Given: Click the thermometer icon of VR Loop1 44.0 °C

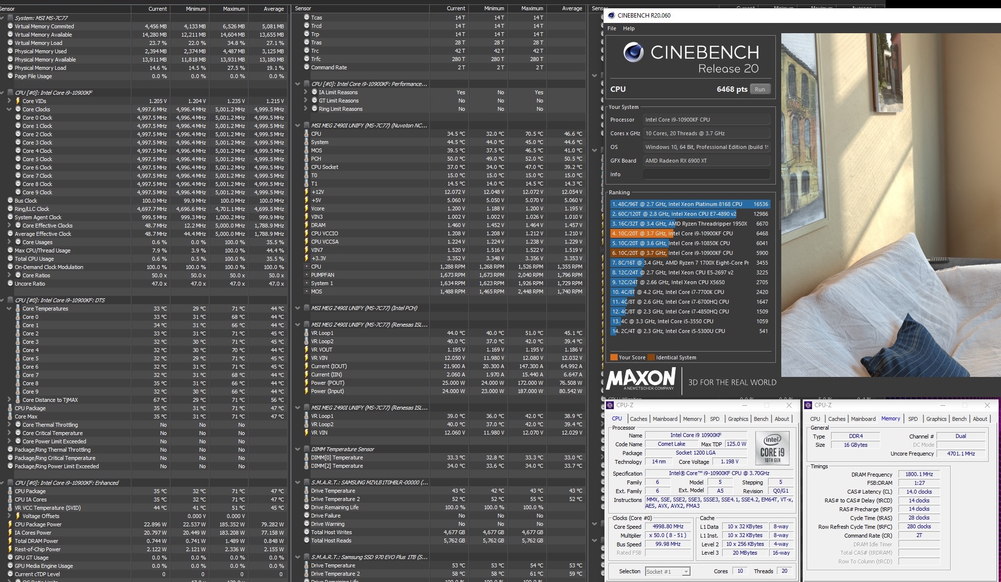Looking at the screenshot, I should [x=307, y=333].
